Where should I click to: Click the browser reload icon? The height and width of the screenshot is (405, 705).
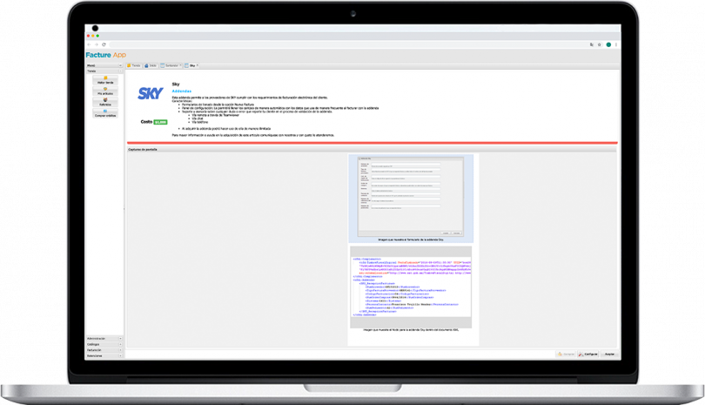[x=104, y=44]
